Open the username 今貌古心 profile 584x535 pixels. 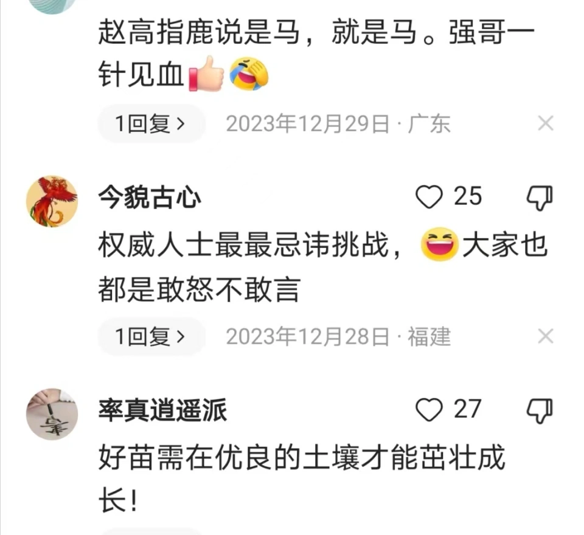coord(150,198)
